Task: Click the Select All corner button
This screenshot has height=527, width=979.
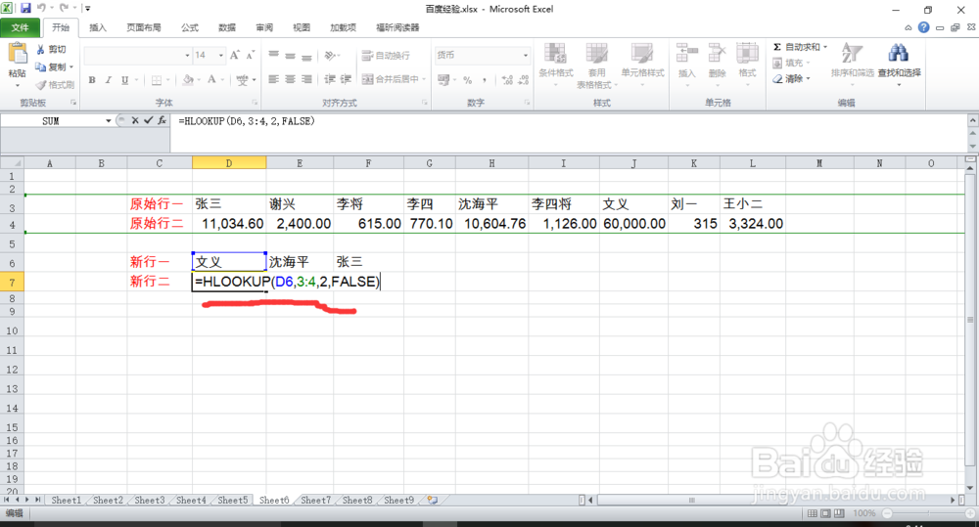Action: click(12, 163)
